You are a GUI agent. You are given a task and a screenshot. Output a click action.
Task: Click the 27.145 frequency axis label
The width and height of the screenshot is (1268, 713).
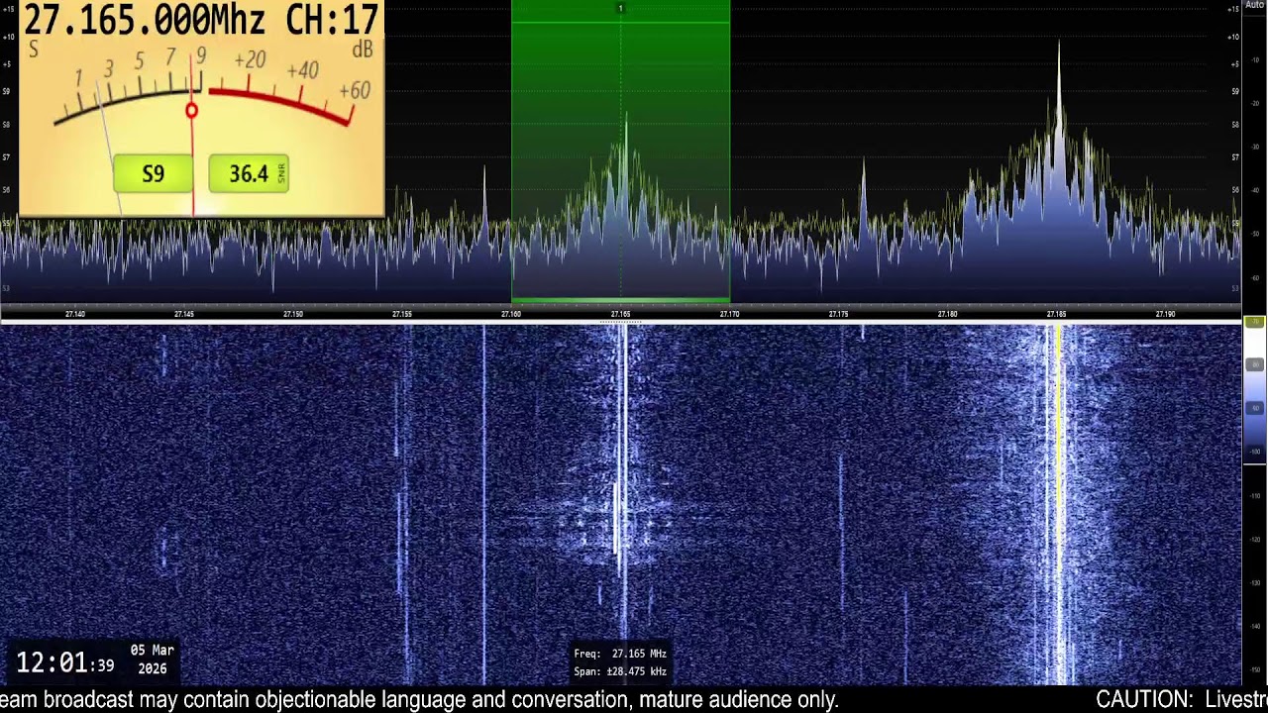pyautogui.click(x=184, y=314)
